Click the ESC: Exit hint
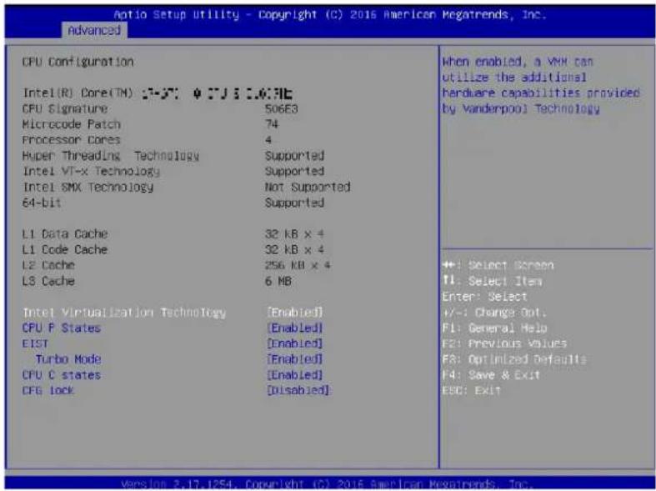 471,390
